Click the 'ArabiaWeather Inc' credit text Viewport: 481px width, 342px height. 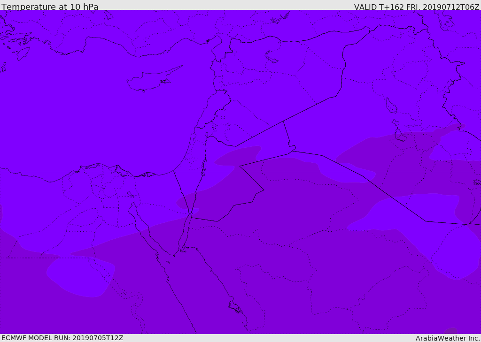click(448, 338)
